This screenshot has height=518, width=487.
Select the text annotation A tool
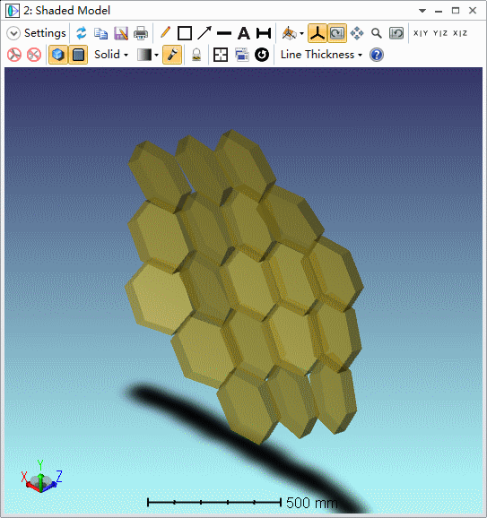coord(244,33)
